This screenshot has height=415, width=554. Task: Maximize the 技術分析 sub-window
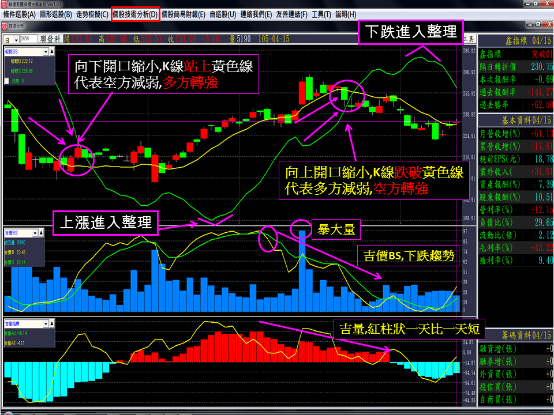point(538,24)
